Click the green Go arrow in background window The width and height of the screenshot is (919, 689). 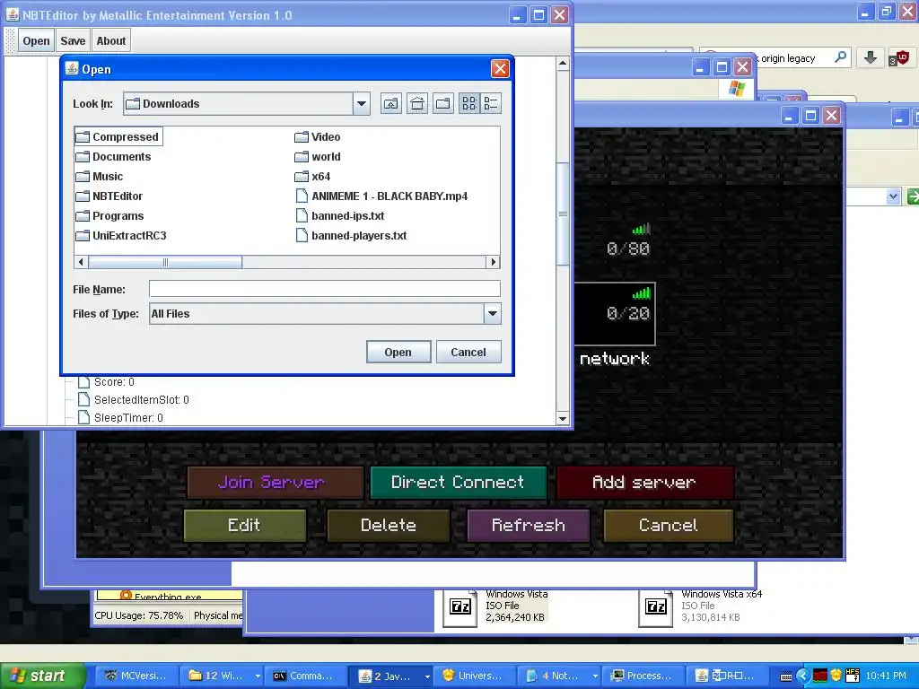click(913, 196)
